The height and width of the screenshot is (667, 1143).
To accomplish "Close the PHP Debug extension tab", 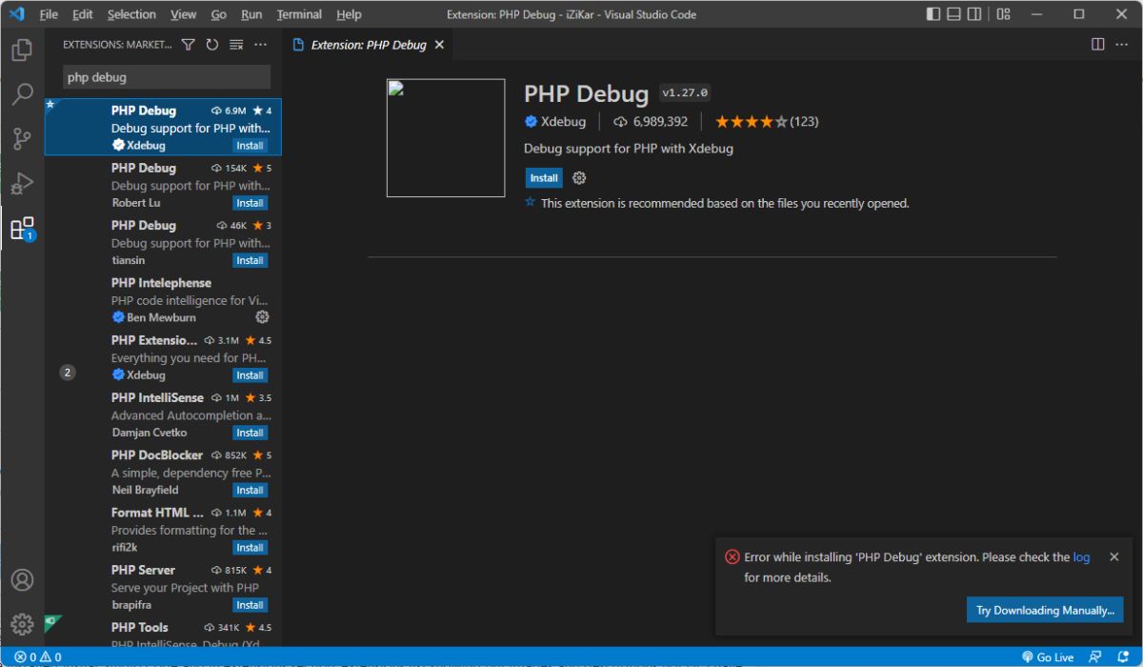I will (439, 45).
